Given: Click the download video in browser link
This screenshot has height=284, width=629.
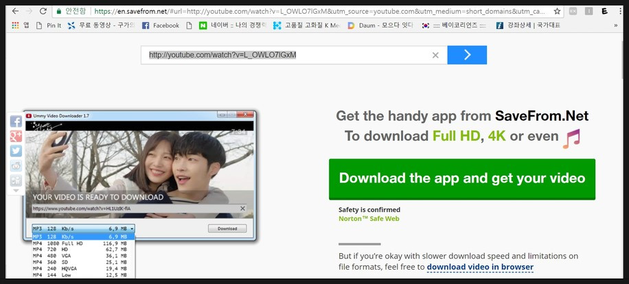Looking at the screenshot, I should point(480,267).
